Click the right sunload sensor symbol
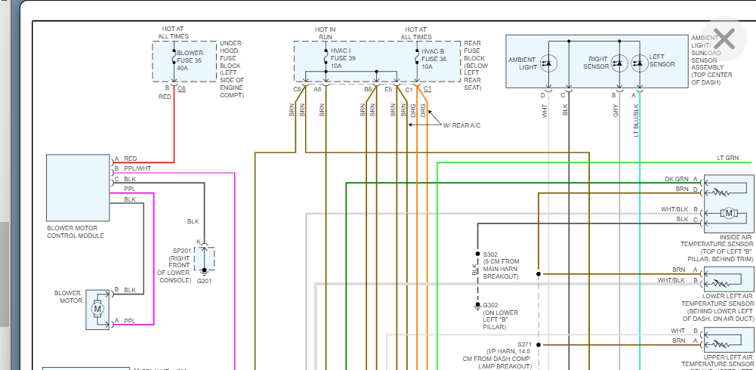 tap(619, 63)
